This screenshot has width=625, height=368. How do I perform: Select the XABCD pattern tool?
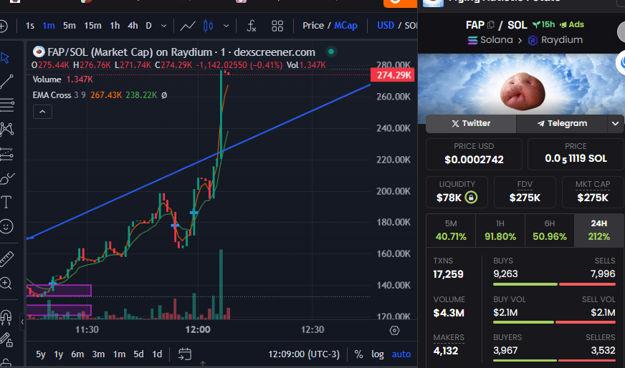point(6,129)
